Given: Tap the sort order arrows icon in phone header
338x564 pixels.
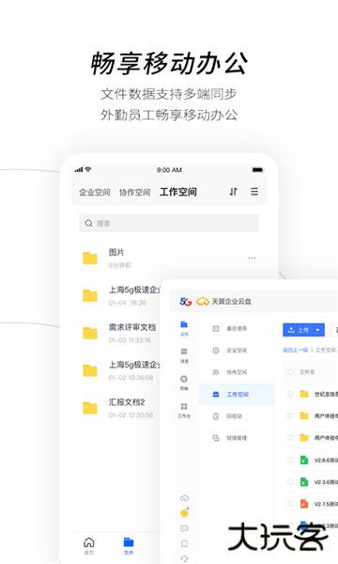Looking at the screenshot, I should point(233,192).
